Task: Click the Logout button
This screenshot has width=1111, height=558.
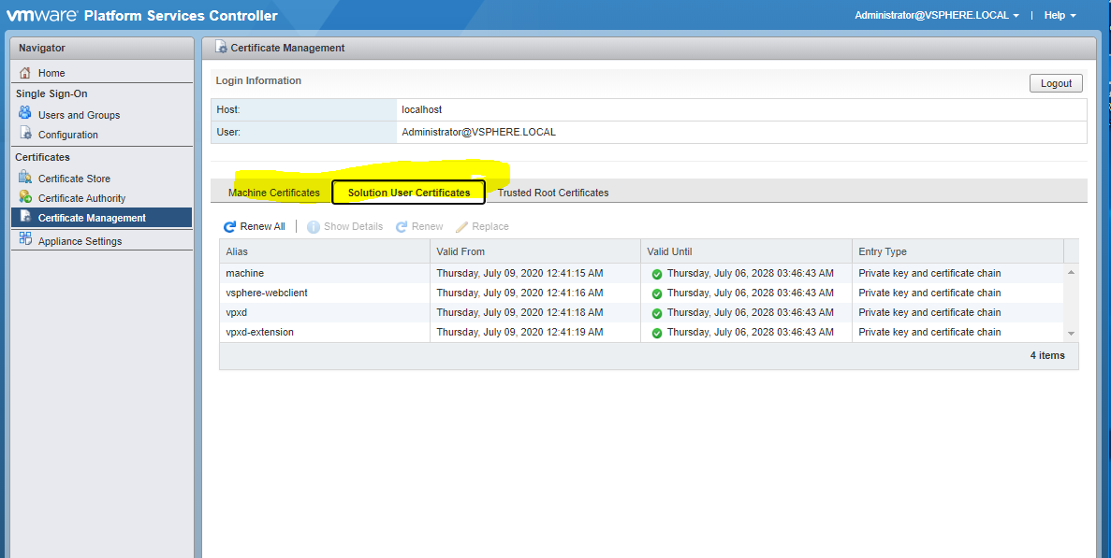Action: coord(1056,83)
